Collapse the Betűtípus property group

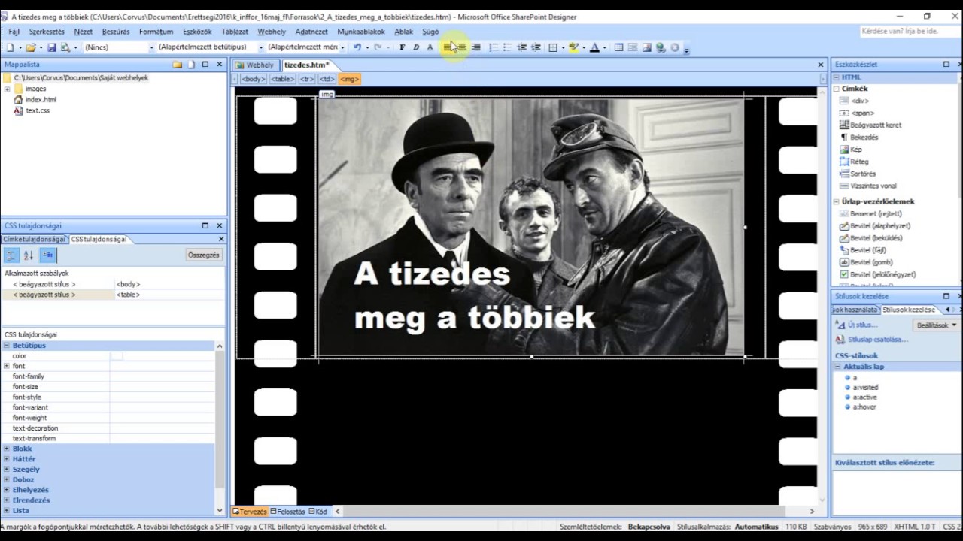pyautogui.click(x=7, y=346)
